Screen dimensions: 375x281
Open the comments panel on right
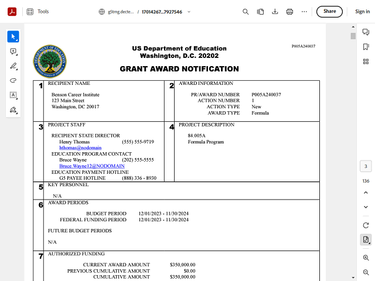point(366,32)
